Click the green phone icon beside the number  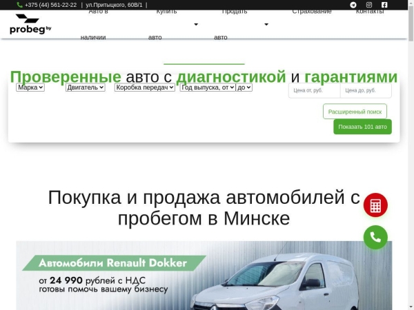point(19,5)
